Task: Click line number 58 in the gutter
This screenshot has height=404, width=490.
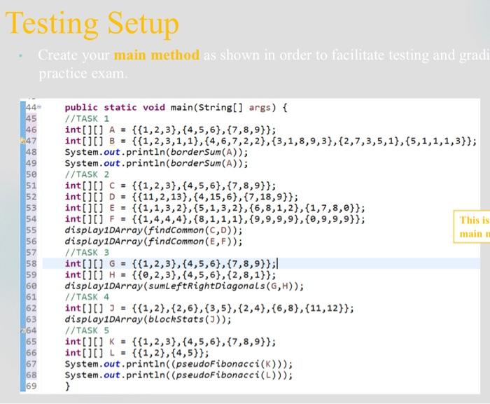Action: click(31, 263)
